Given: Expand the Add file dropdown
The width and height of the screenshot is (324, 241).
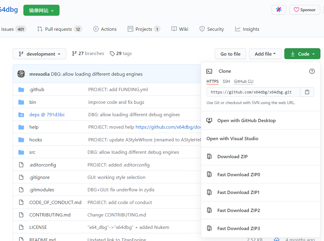Looking at the screenshot, I should pos(265,54).
